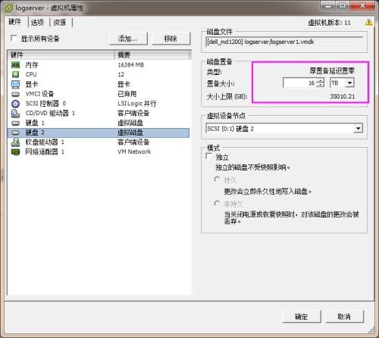
Task: Increase the provisioned size with up spinner arrow
Action: pos(321,80)
